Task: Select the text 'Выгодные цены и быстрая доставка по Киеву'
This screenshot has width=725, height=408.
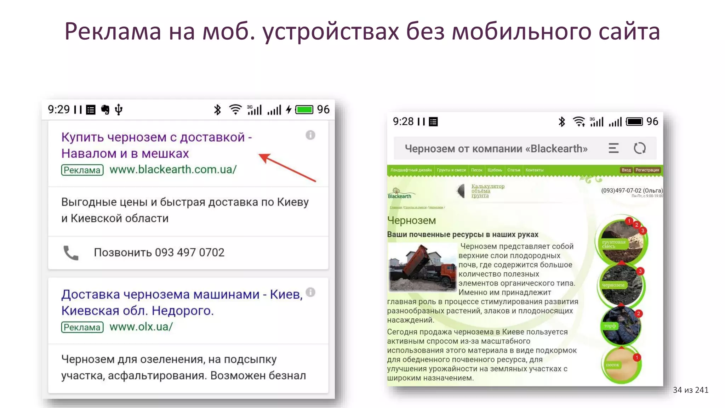Action: (185, 202)
